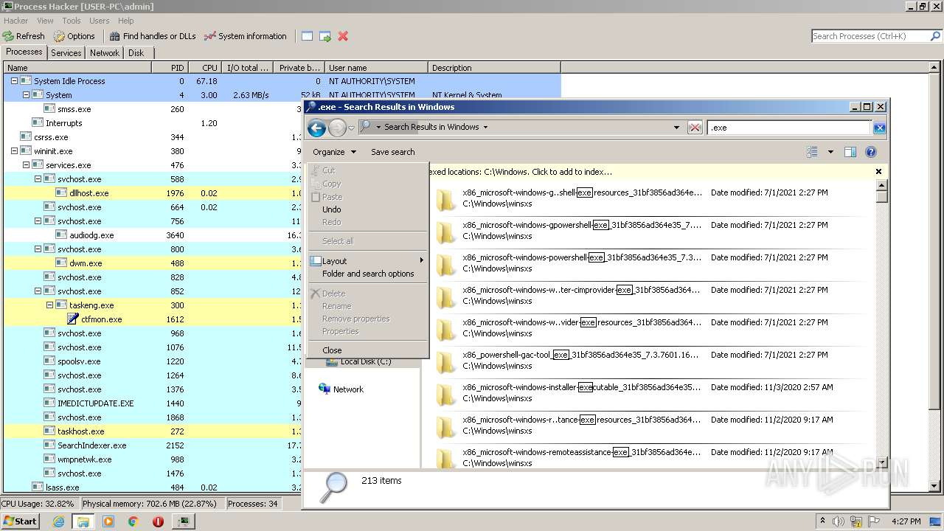944x531 pixels.
Task: Switch to the Services tab
Action: [66, 53]
